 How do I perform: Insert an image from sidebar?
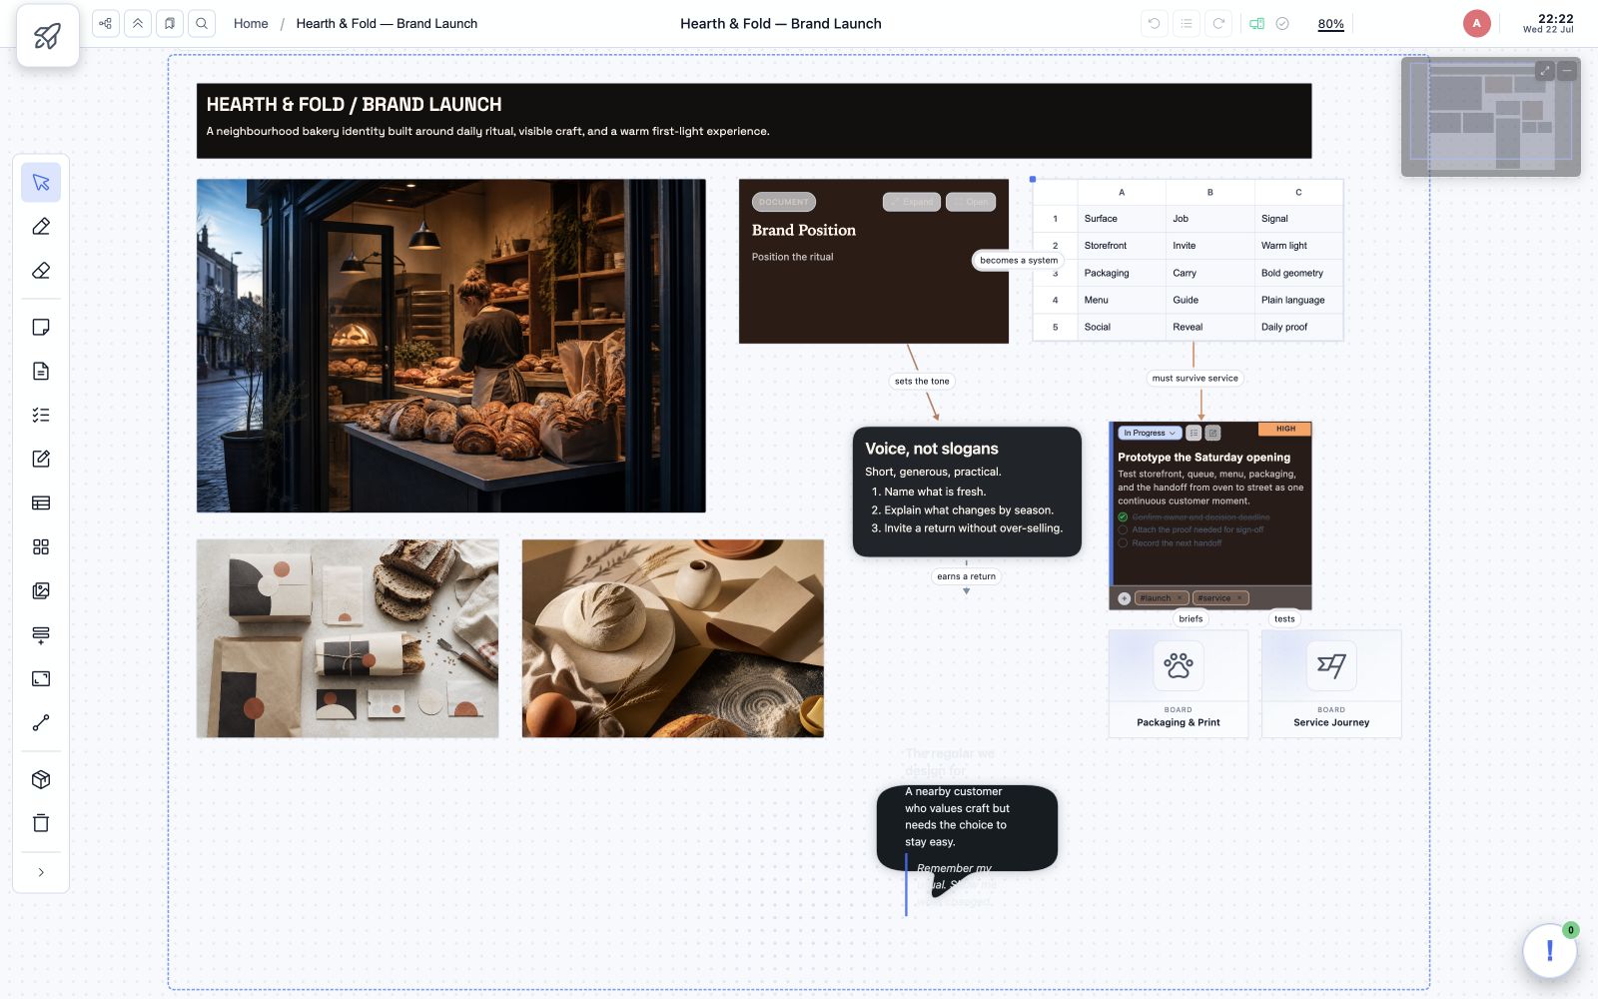pyautogui.click(x=41, y=590)
